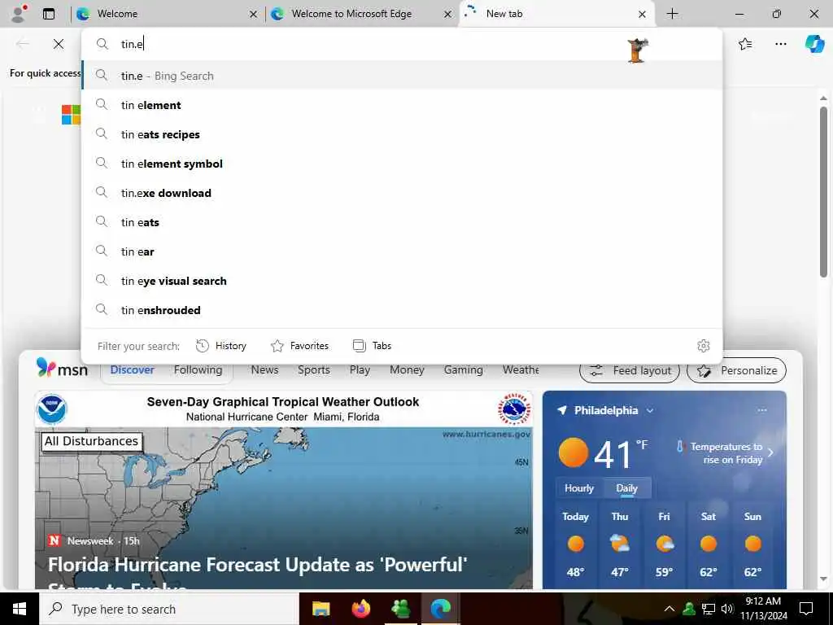833x625 pixels.
Task: Open the Windows Start button
Action: pyautogui.click(x=20, y=609)
